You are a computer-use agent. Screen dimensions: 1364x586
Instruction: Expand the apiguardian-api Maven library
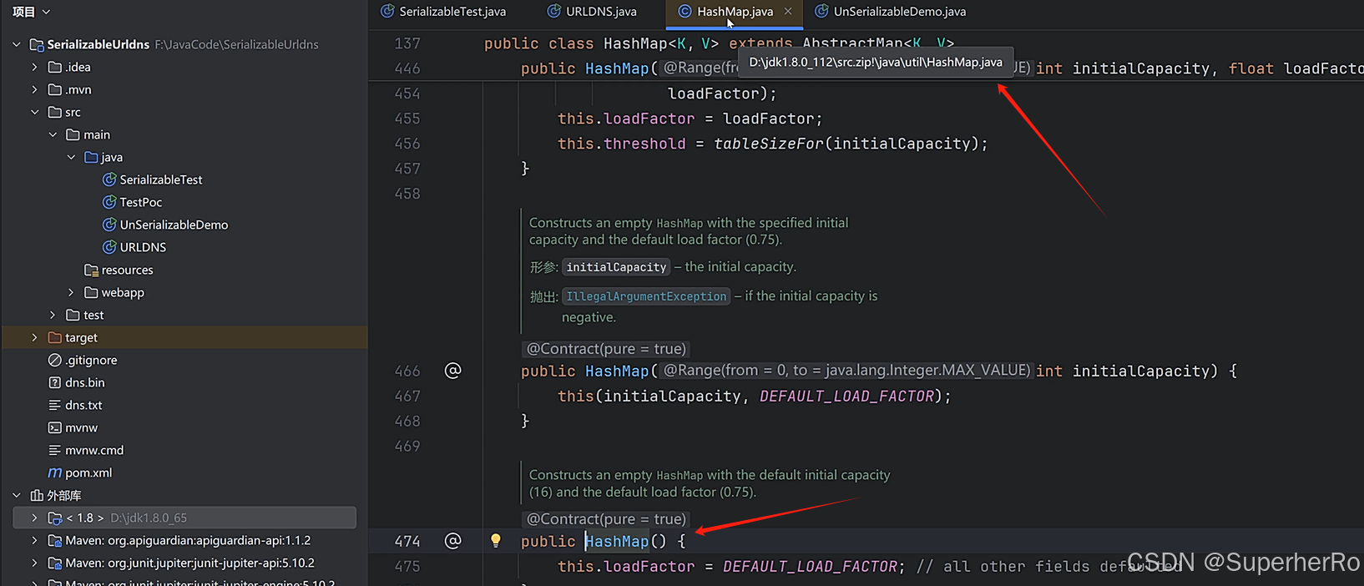pyautogui.click(x=34, y=540)
